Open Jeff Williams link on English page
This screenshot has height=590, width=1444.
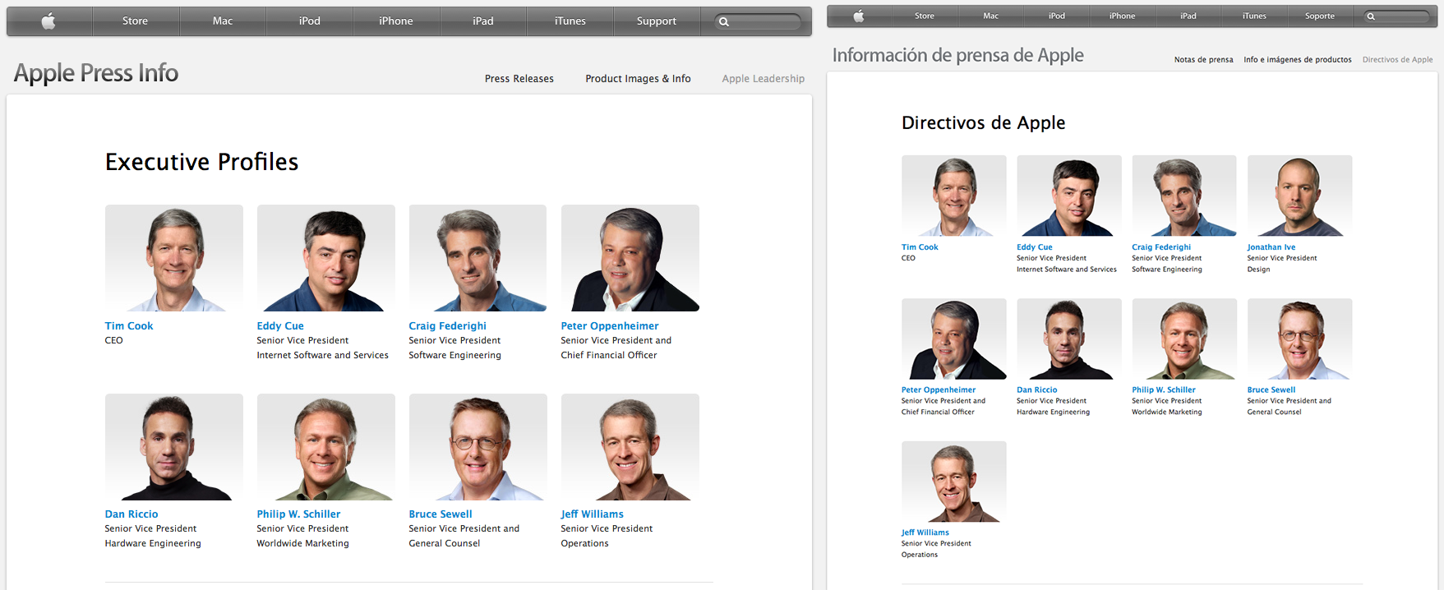[x=593, y=514]
